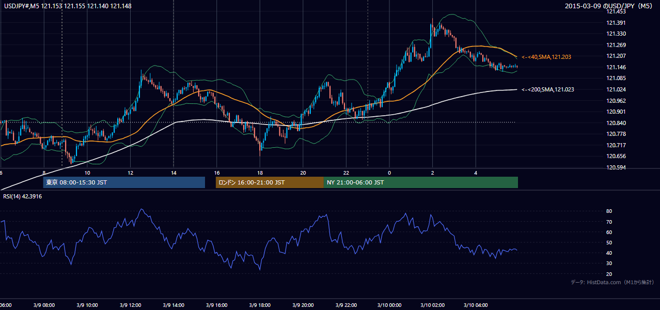660x310 pixels.
Task: Click the RSI 40 level label
Action: point(609,253)
